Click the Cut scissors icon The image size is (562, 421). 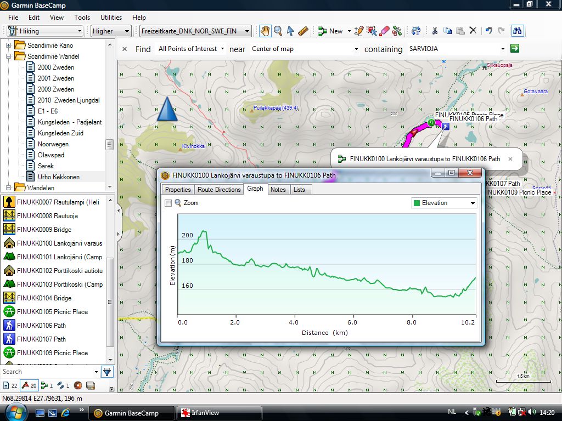coord(434,31)
